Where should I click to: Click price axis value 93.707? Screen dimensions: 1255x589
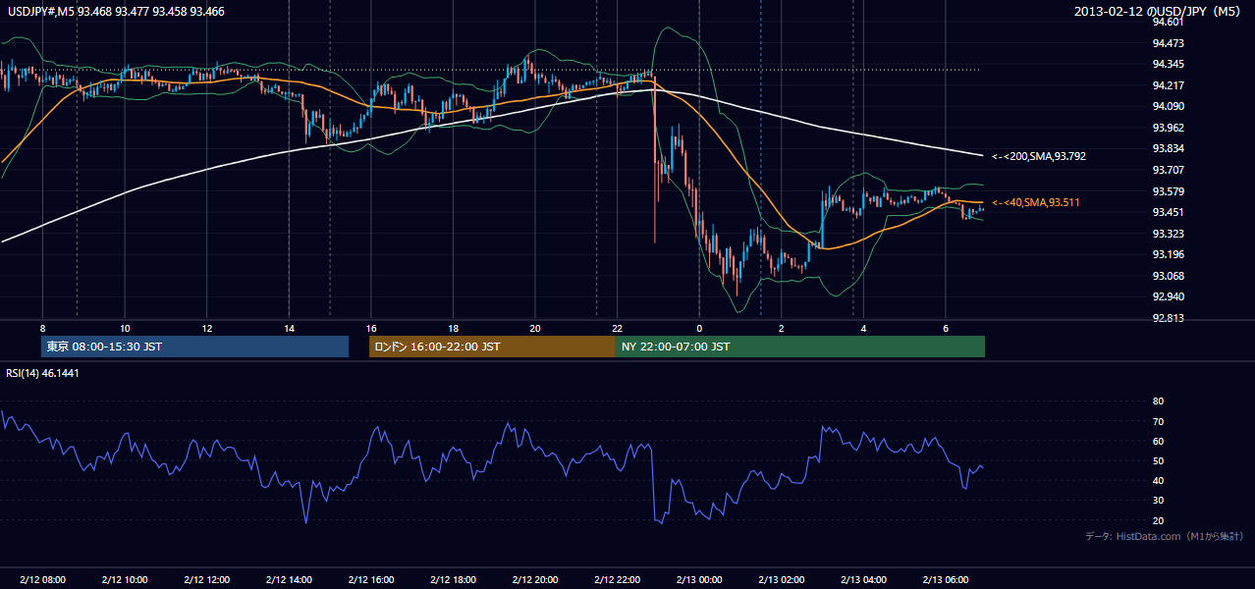point(1167,170)
